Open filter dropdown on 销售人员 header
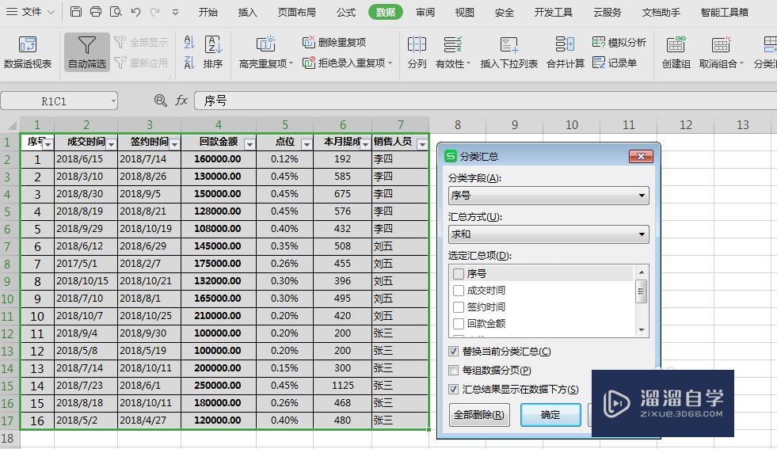The height and width of the screenshot is (449, 777). (x=422, y=144)
